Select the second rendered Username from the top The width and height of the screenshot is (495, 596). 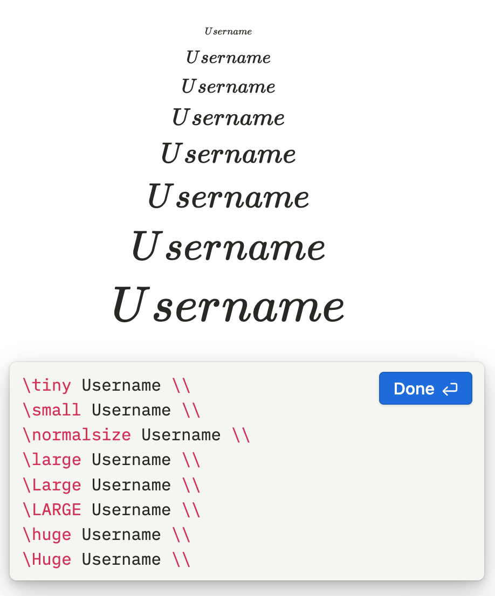point(228,58)
